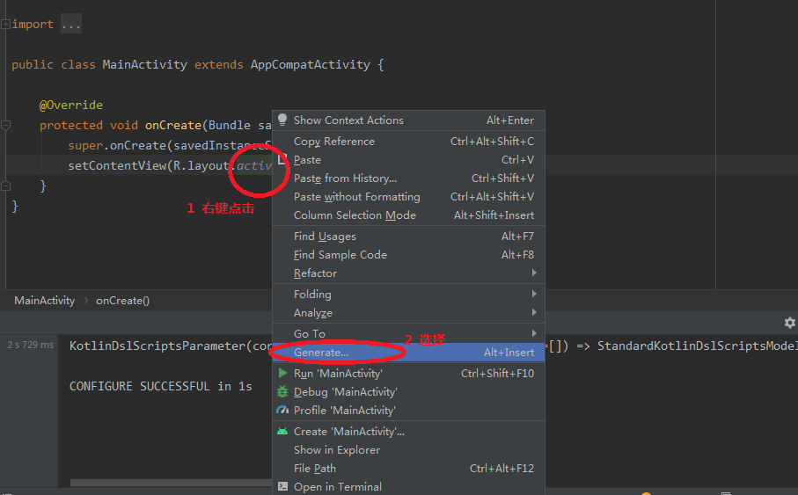This screenshot has width=798, height=495.
Task: Choose Generate... from context menu
Action: 408,352
